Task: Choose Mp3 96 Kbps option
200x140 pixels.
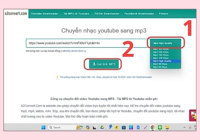Action: pyautogui.click(x=166, y=64)
